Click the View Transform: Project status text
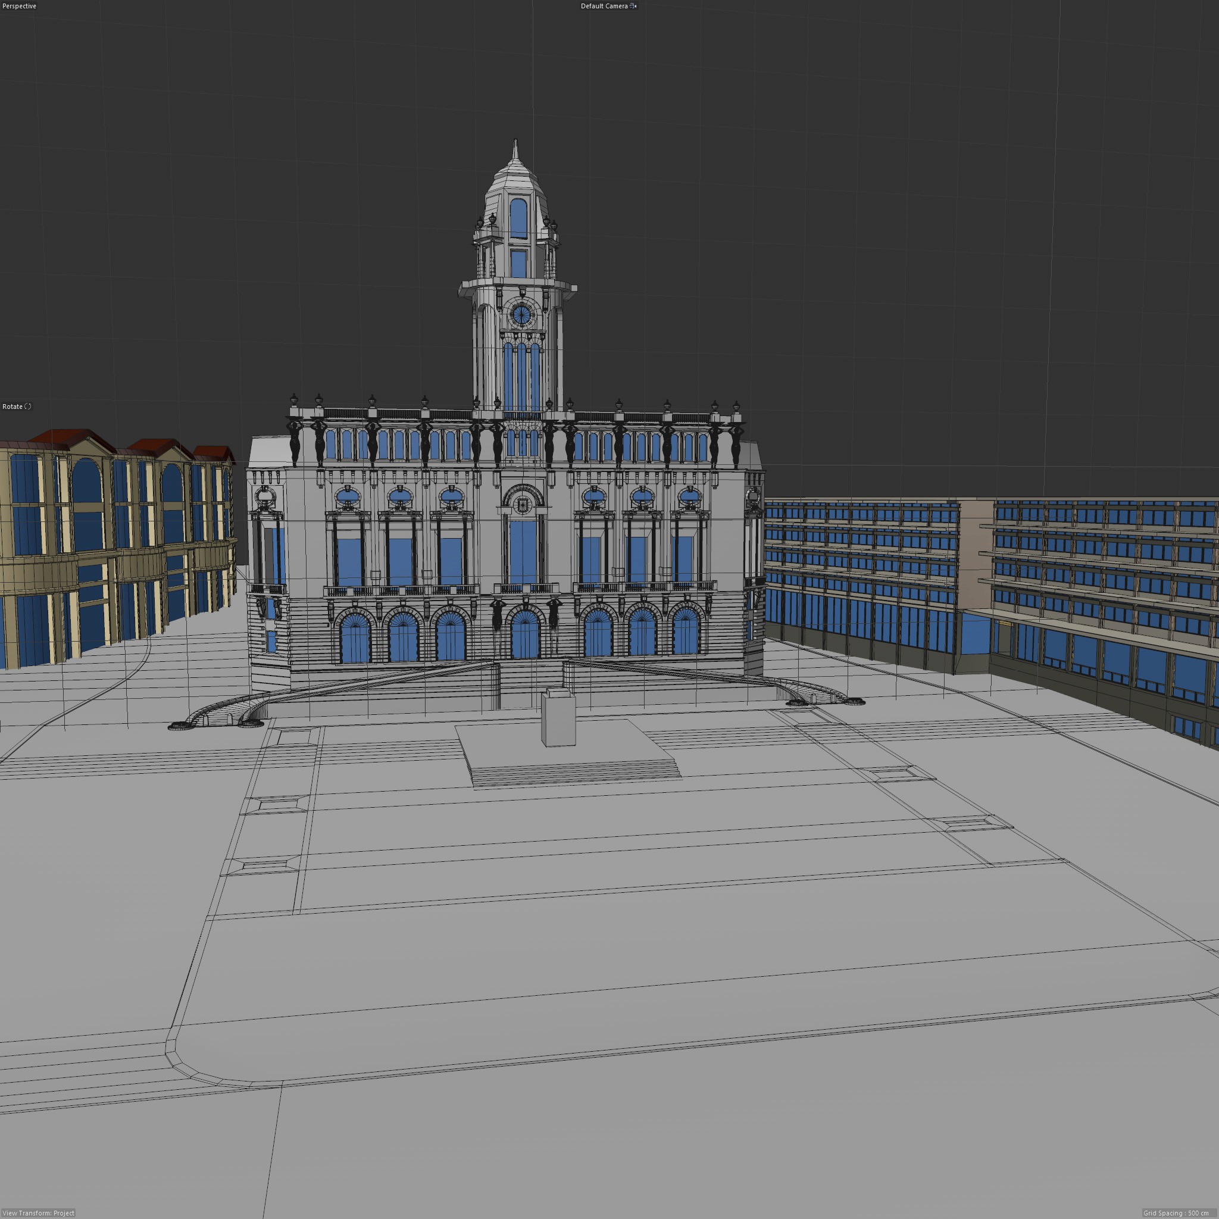Screen dimensions: 1219x1219 click(39, 1213)
